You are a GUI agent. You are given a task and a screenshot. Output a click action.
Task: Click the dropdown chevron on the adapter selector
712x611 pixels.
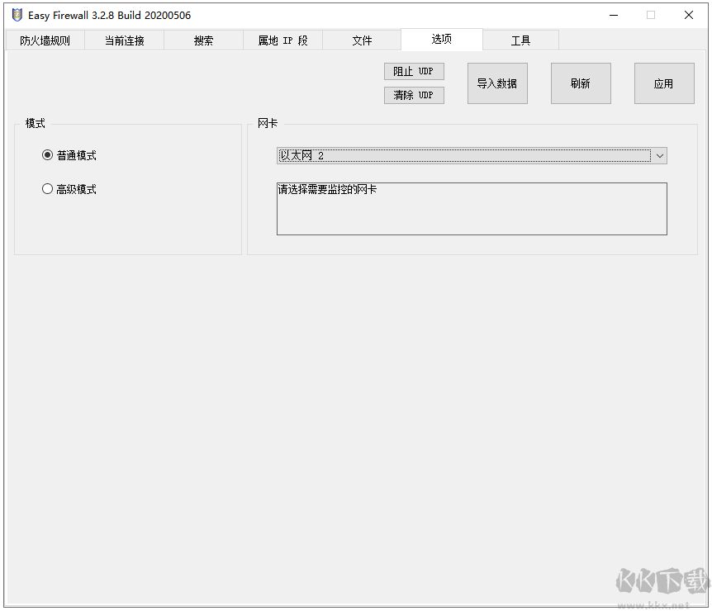pyautogui.click(x=660, y=155)
